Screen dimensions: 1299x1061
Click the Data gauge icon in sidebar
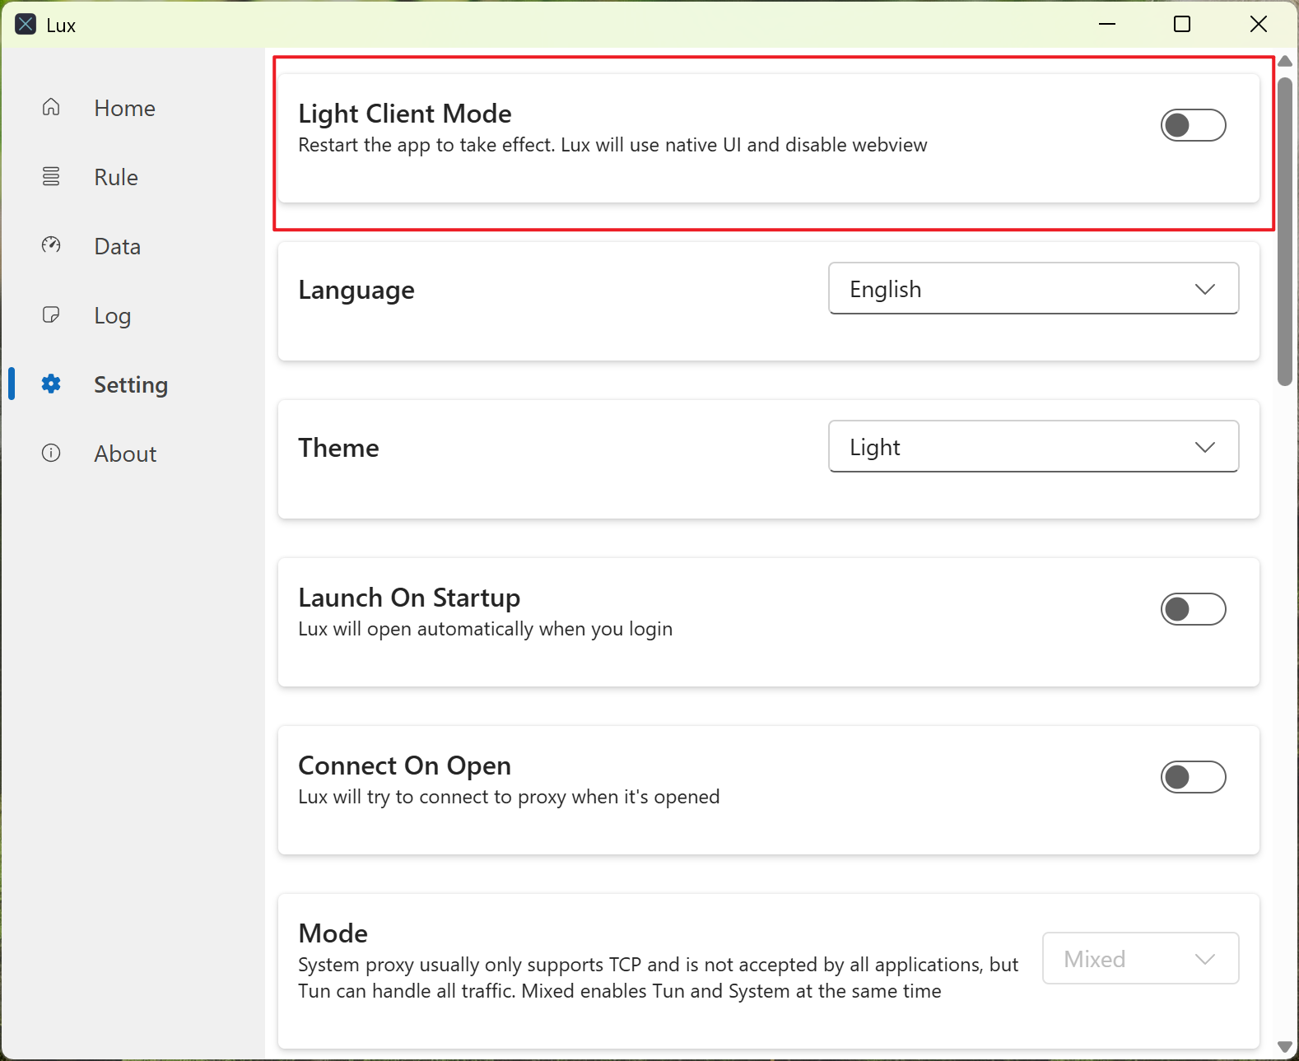51,245
